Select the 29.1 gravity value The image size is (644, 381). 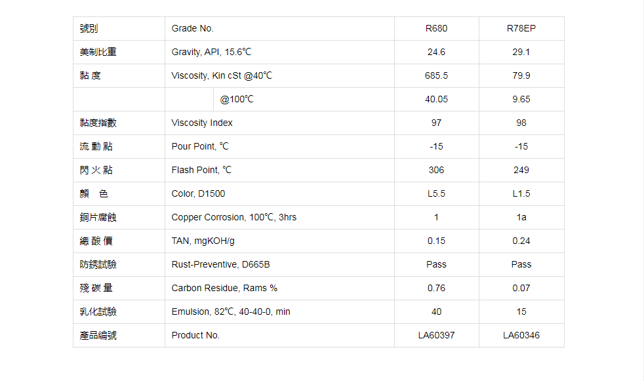pos(521,52)
